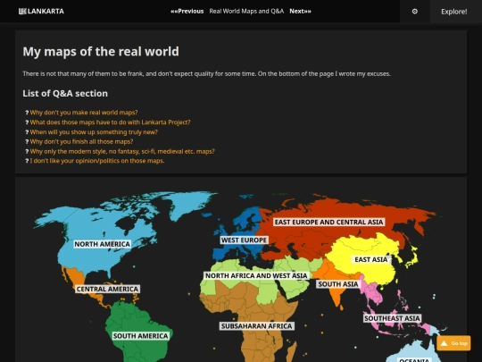Click the EAST EUROPE AND CENTRAL ASIA label
This screenshot has width=482, height=362.
328,222
